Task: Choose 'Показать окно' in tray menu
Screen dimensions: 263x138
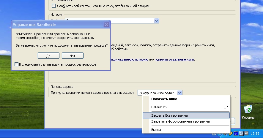Action: pos(186,99)
